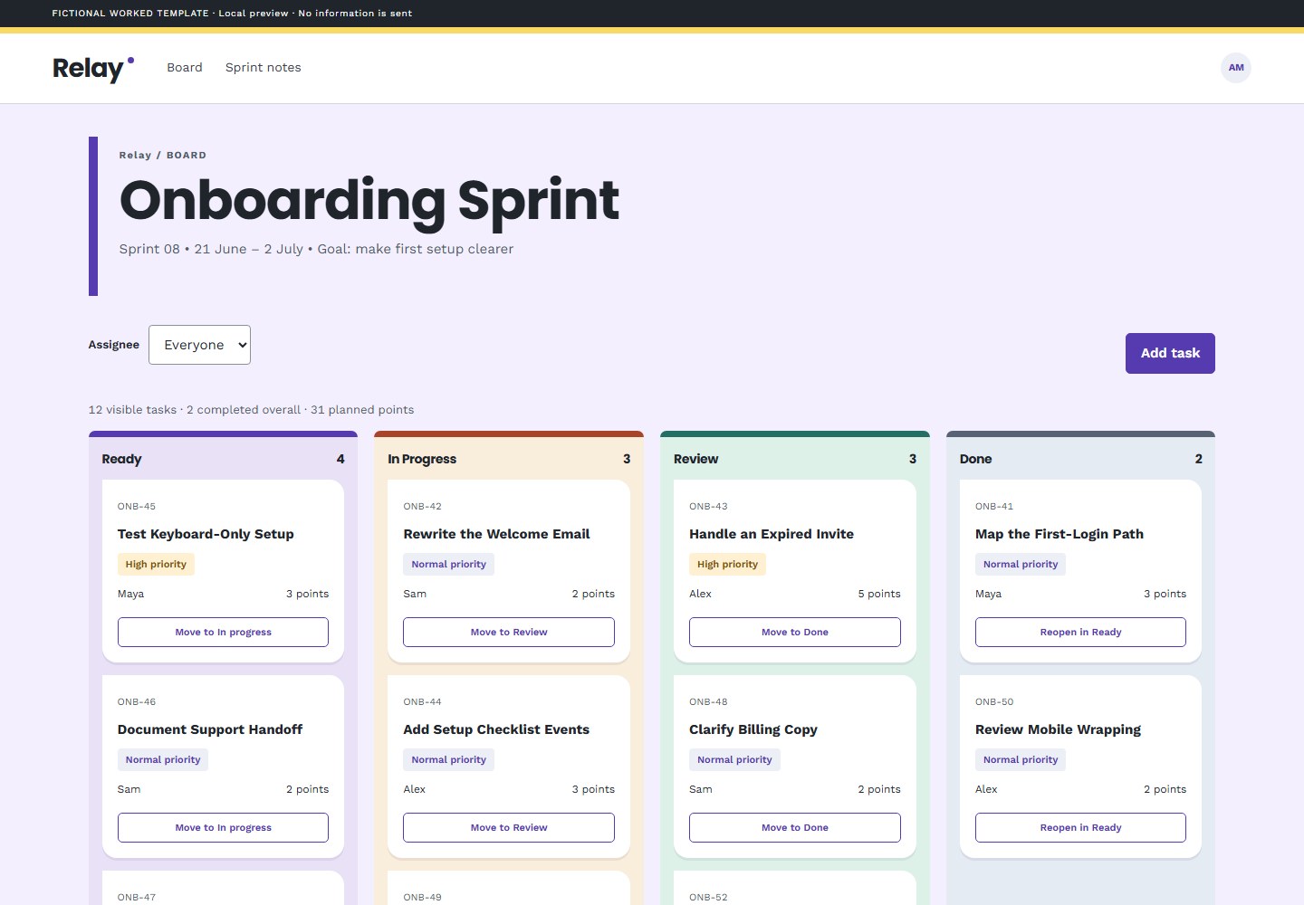The image size is (1304, 905).
Task: Click the "Onboarding Sprint" heading
Action: (x=369, y=200)
